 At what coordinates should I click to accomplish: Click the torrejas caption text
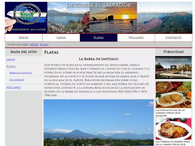pyautogui.click(x=173, y=143)
